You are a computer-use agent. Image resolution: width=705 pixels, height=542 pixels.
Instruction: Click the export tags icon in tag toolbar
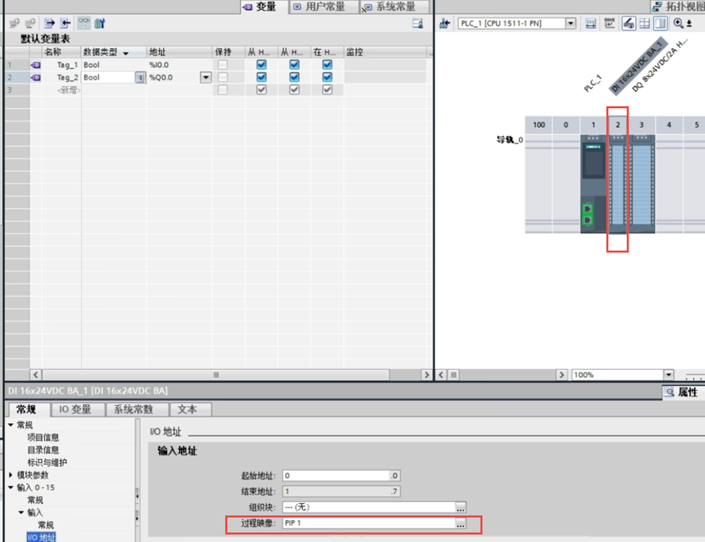[49, 23]
